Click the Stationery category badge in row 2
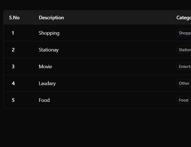Viewport: 191px width, 147px height. coord(184,50)
